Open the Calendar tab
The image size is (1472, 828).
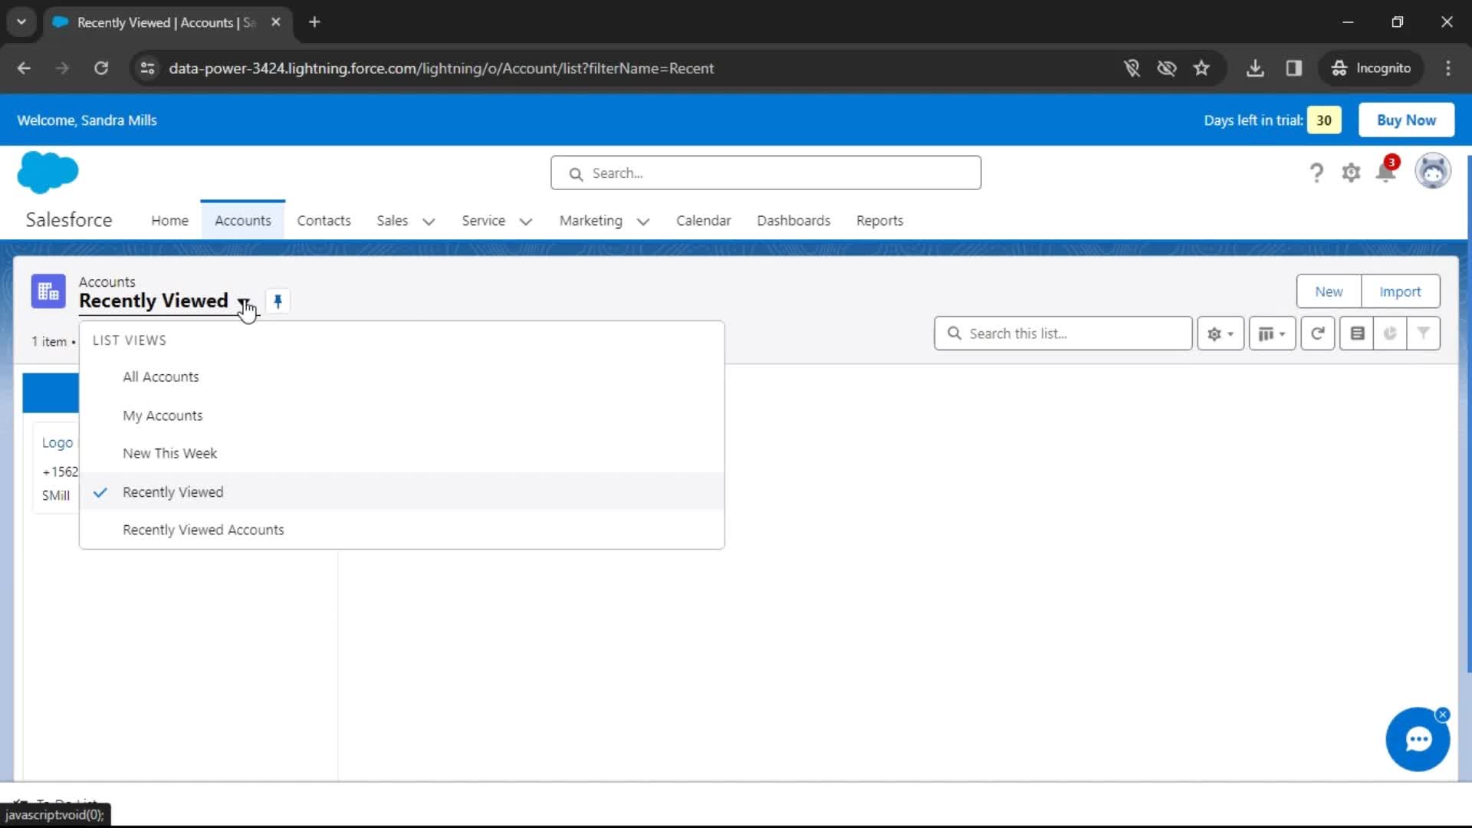tap(703, 221)
